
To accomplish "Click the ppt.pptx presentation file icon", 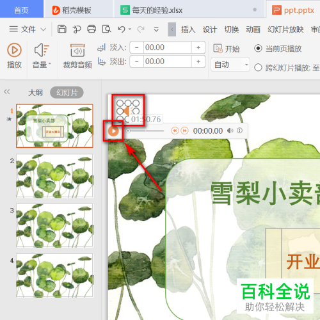I will 276,10.
